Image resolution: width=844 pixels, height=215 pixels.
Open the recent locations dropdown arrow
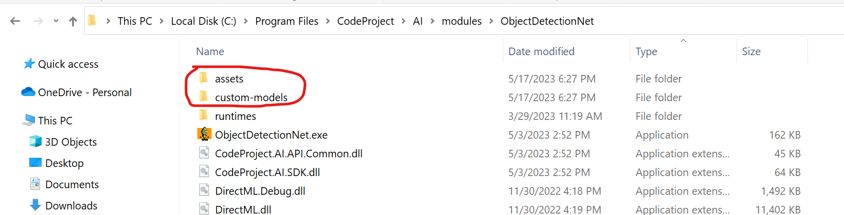coord(56,21)
